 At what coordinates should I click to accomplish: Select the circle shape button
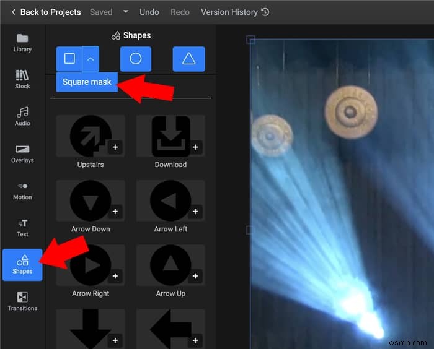(x=136, y=59)
